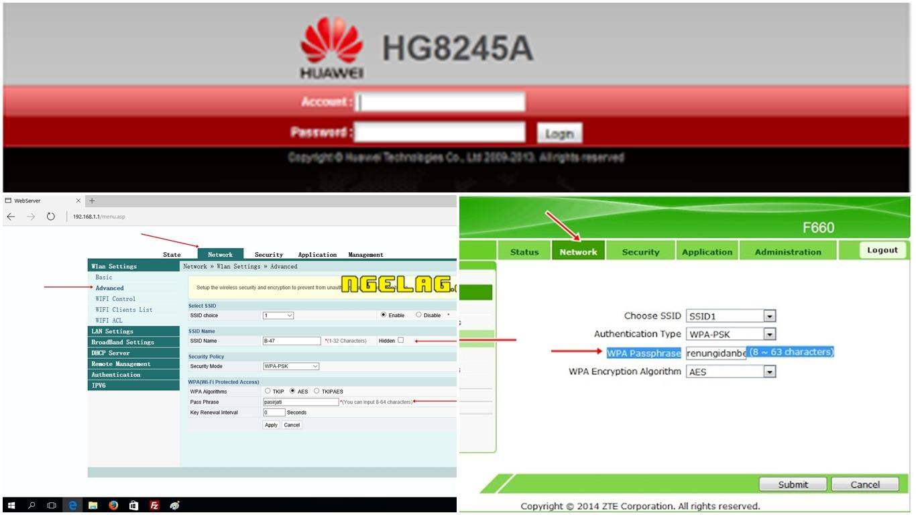Open the Security Mode WPA-PSK dropdown

[x=291, y=366]
